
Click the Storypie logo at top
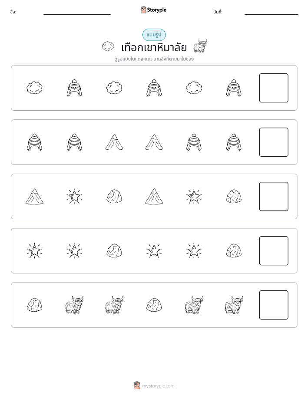click(x=153, y=10)
